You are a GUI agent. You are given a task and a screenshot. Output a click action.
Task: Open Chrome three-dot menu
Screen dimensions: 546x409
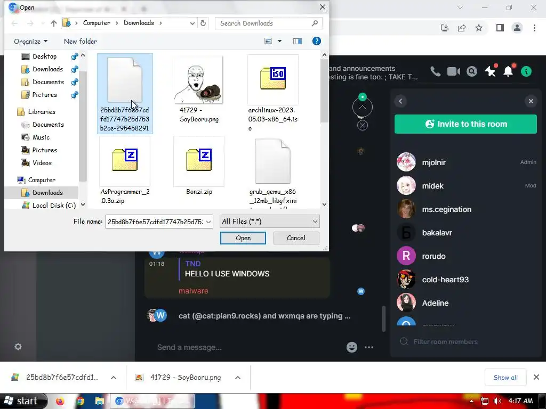(x=534, y=28)
